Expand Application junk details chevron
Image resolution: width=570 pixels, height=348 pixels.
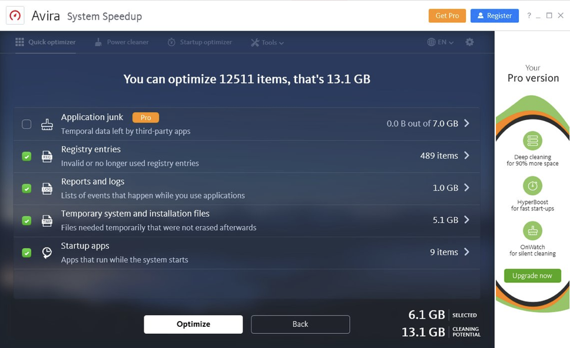tap(467, 123)
